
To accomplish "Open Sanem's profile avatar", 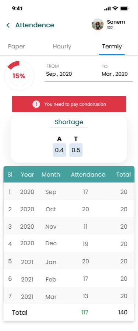I will (98, 24).
